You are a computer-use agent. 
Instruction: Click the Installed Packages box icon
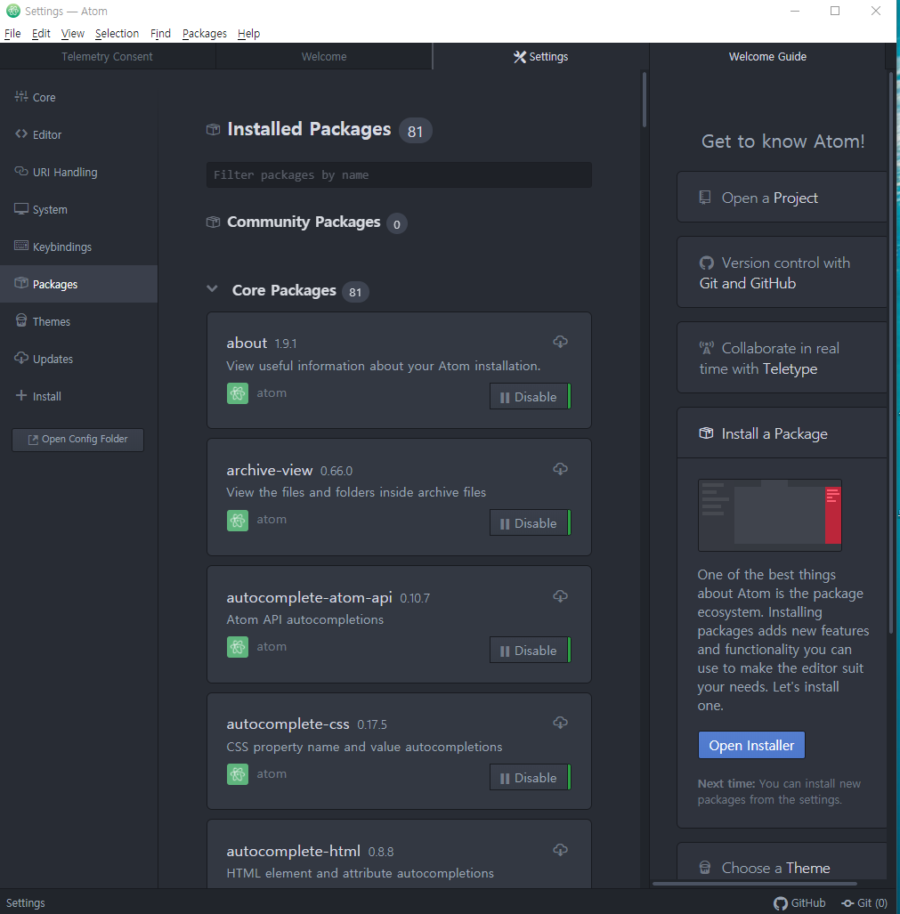tap(214, 129)
